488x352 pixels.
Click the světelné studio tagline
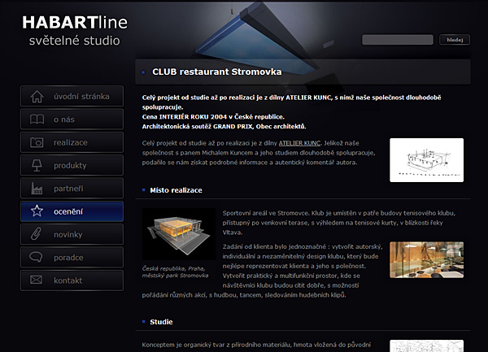coord(74,41)
